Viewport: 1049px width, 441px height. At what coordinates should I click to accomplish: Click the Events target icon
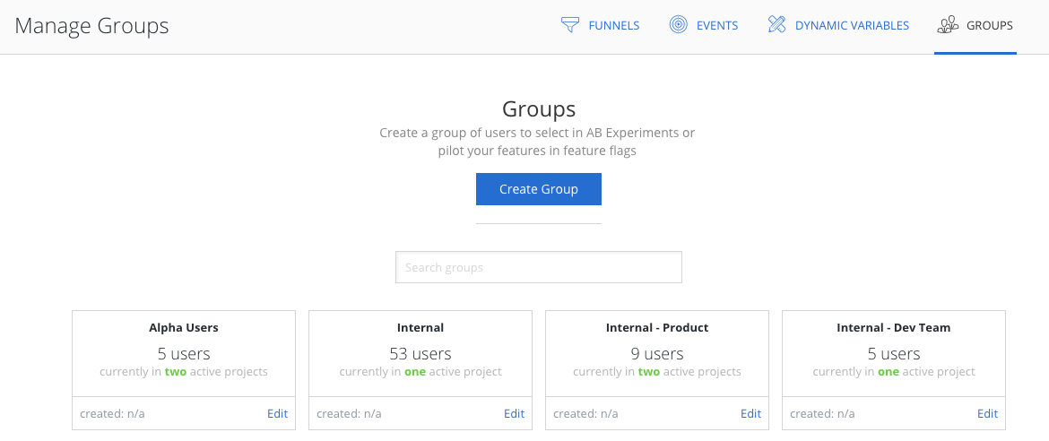coord(679,25)
